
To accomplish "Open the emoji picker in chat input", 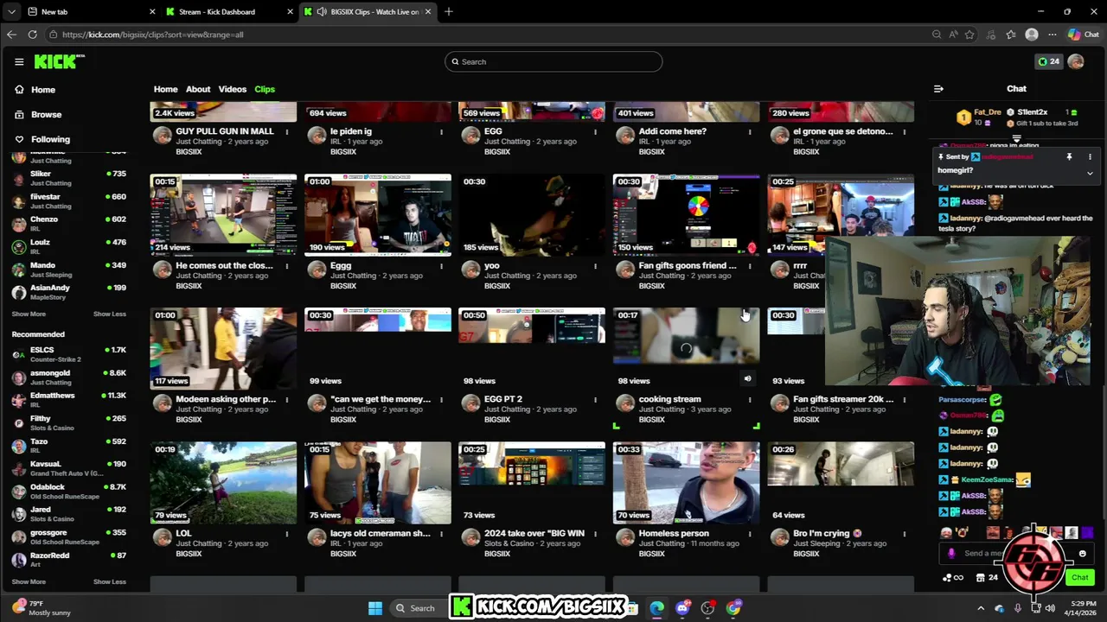I will click(x=1082, y=554).
